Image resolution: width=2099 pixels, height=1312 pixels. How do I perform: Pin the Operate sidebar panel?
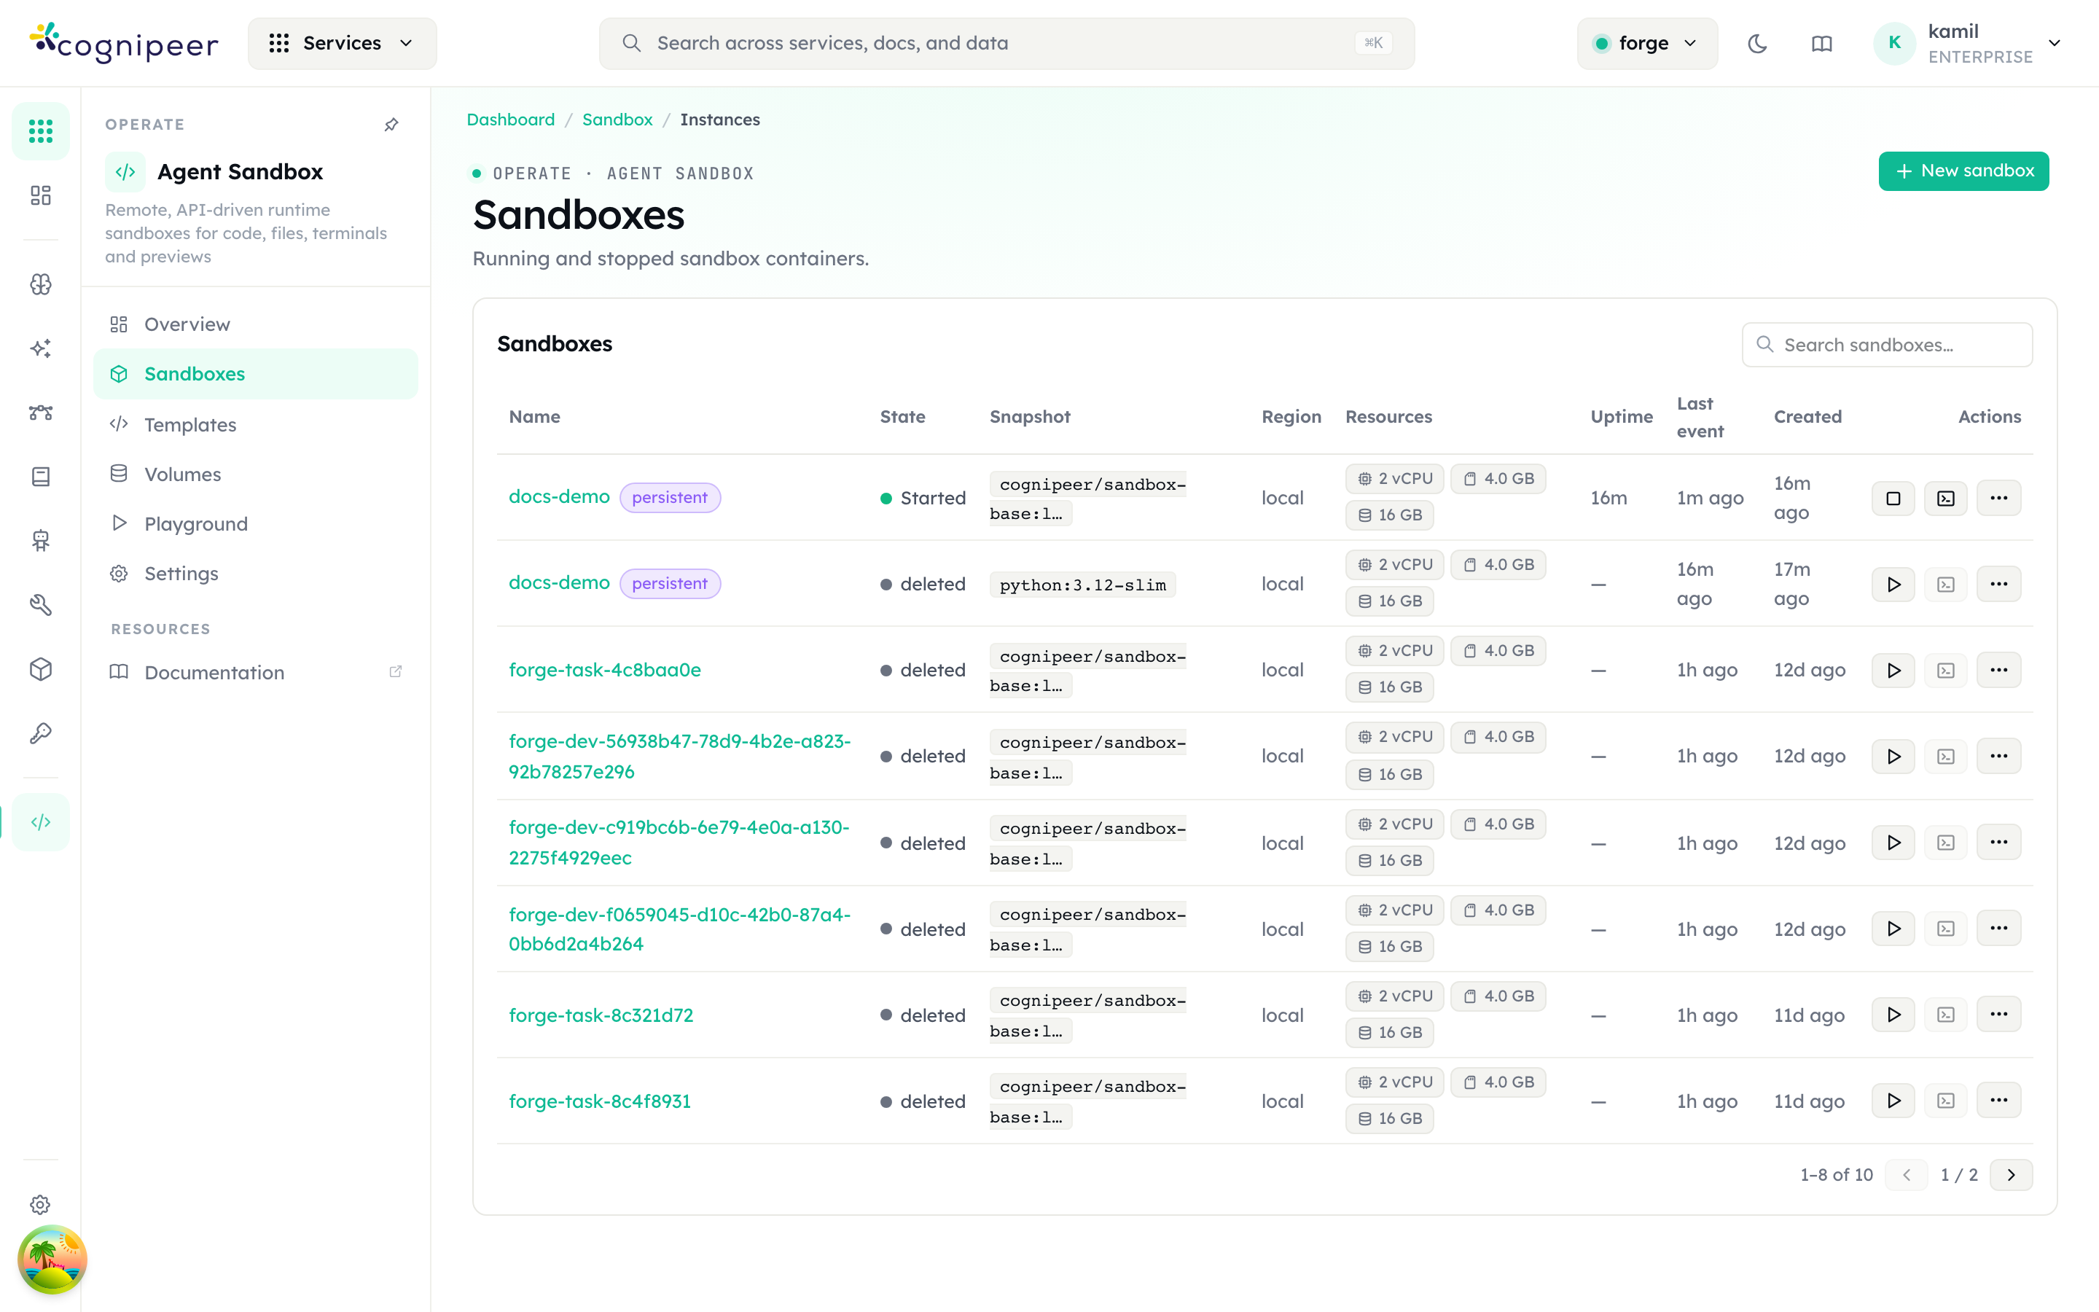point(391,125)
